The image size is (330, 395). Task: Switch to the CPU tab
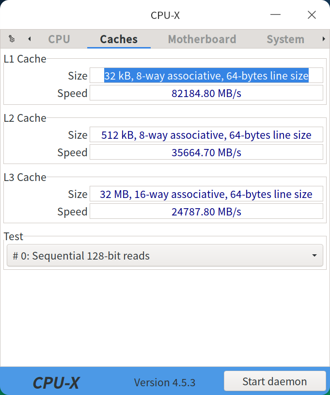pos(59,39)
